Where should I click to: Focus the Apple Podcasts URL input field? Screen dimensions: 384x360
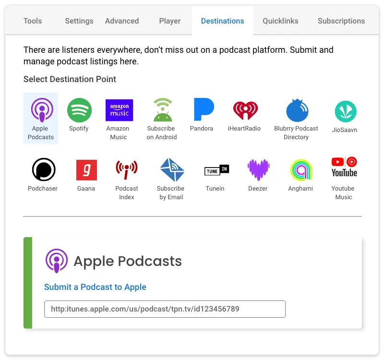[x=165, y=309]
